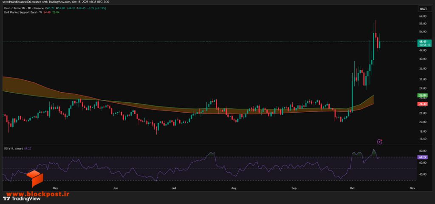Screen dimensions: 435x204
Task: Click the 20.00 price axis label
Action: pos(423,122)
